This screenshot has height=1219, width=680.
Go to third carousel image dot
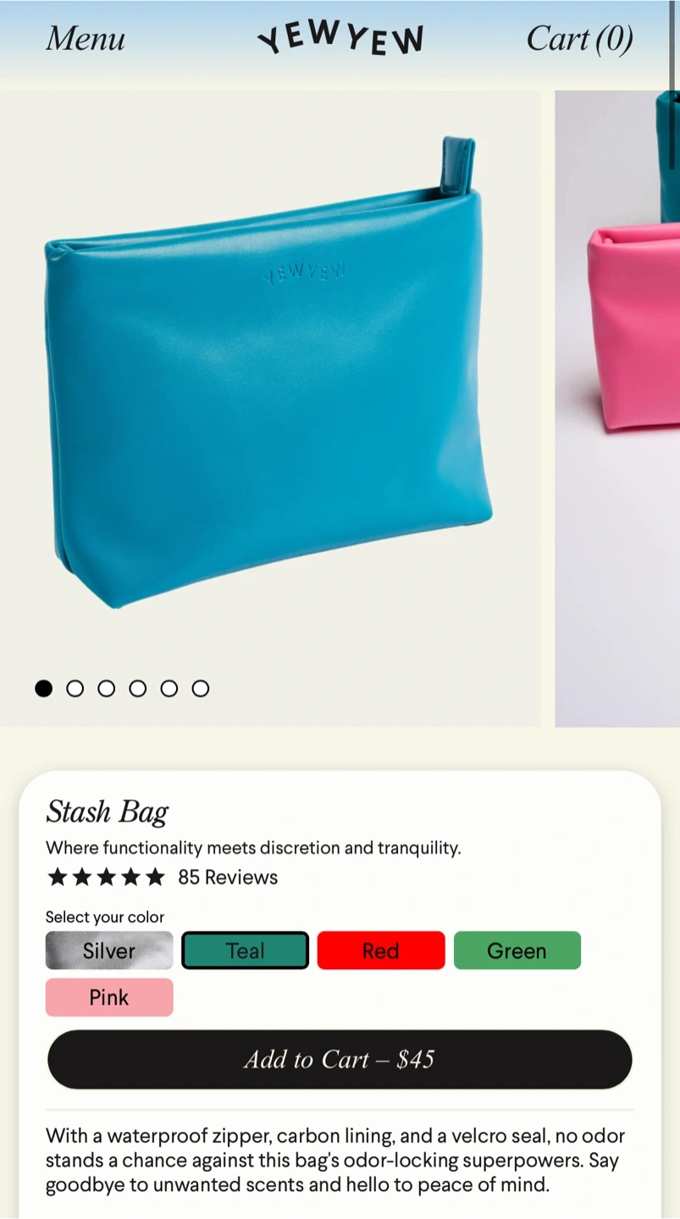coord(106,688)
